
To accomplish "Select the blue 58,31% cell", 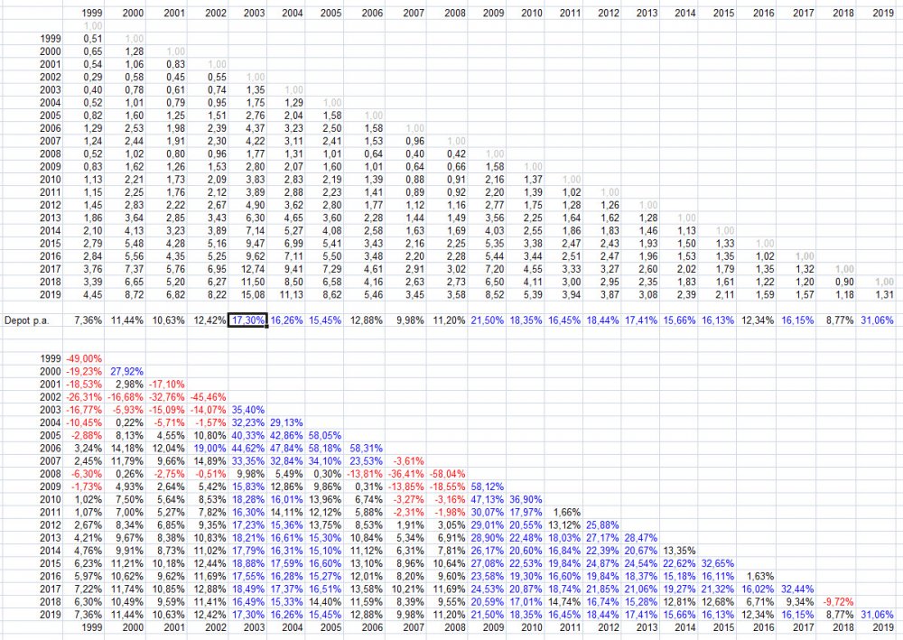I will (367, 449).
